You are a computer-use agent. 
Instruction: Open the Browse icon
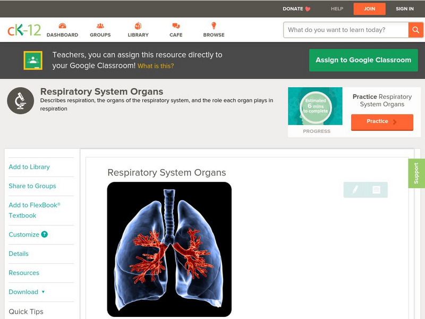214,25
